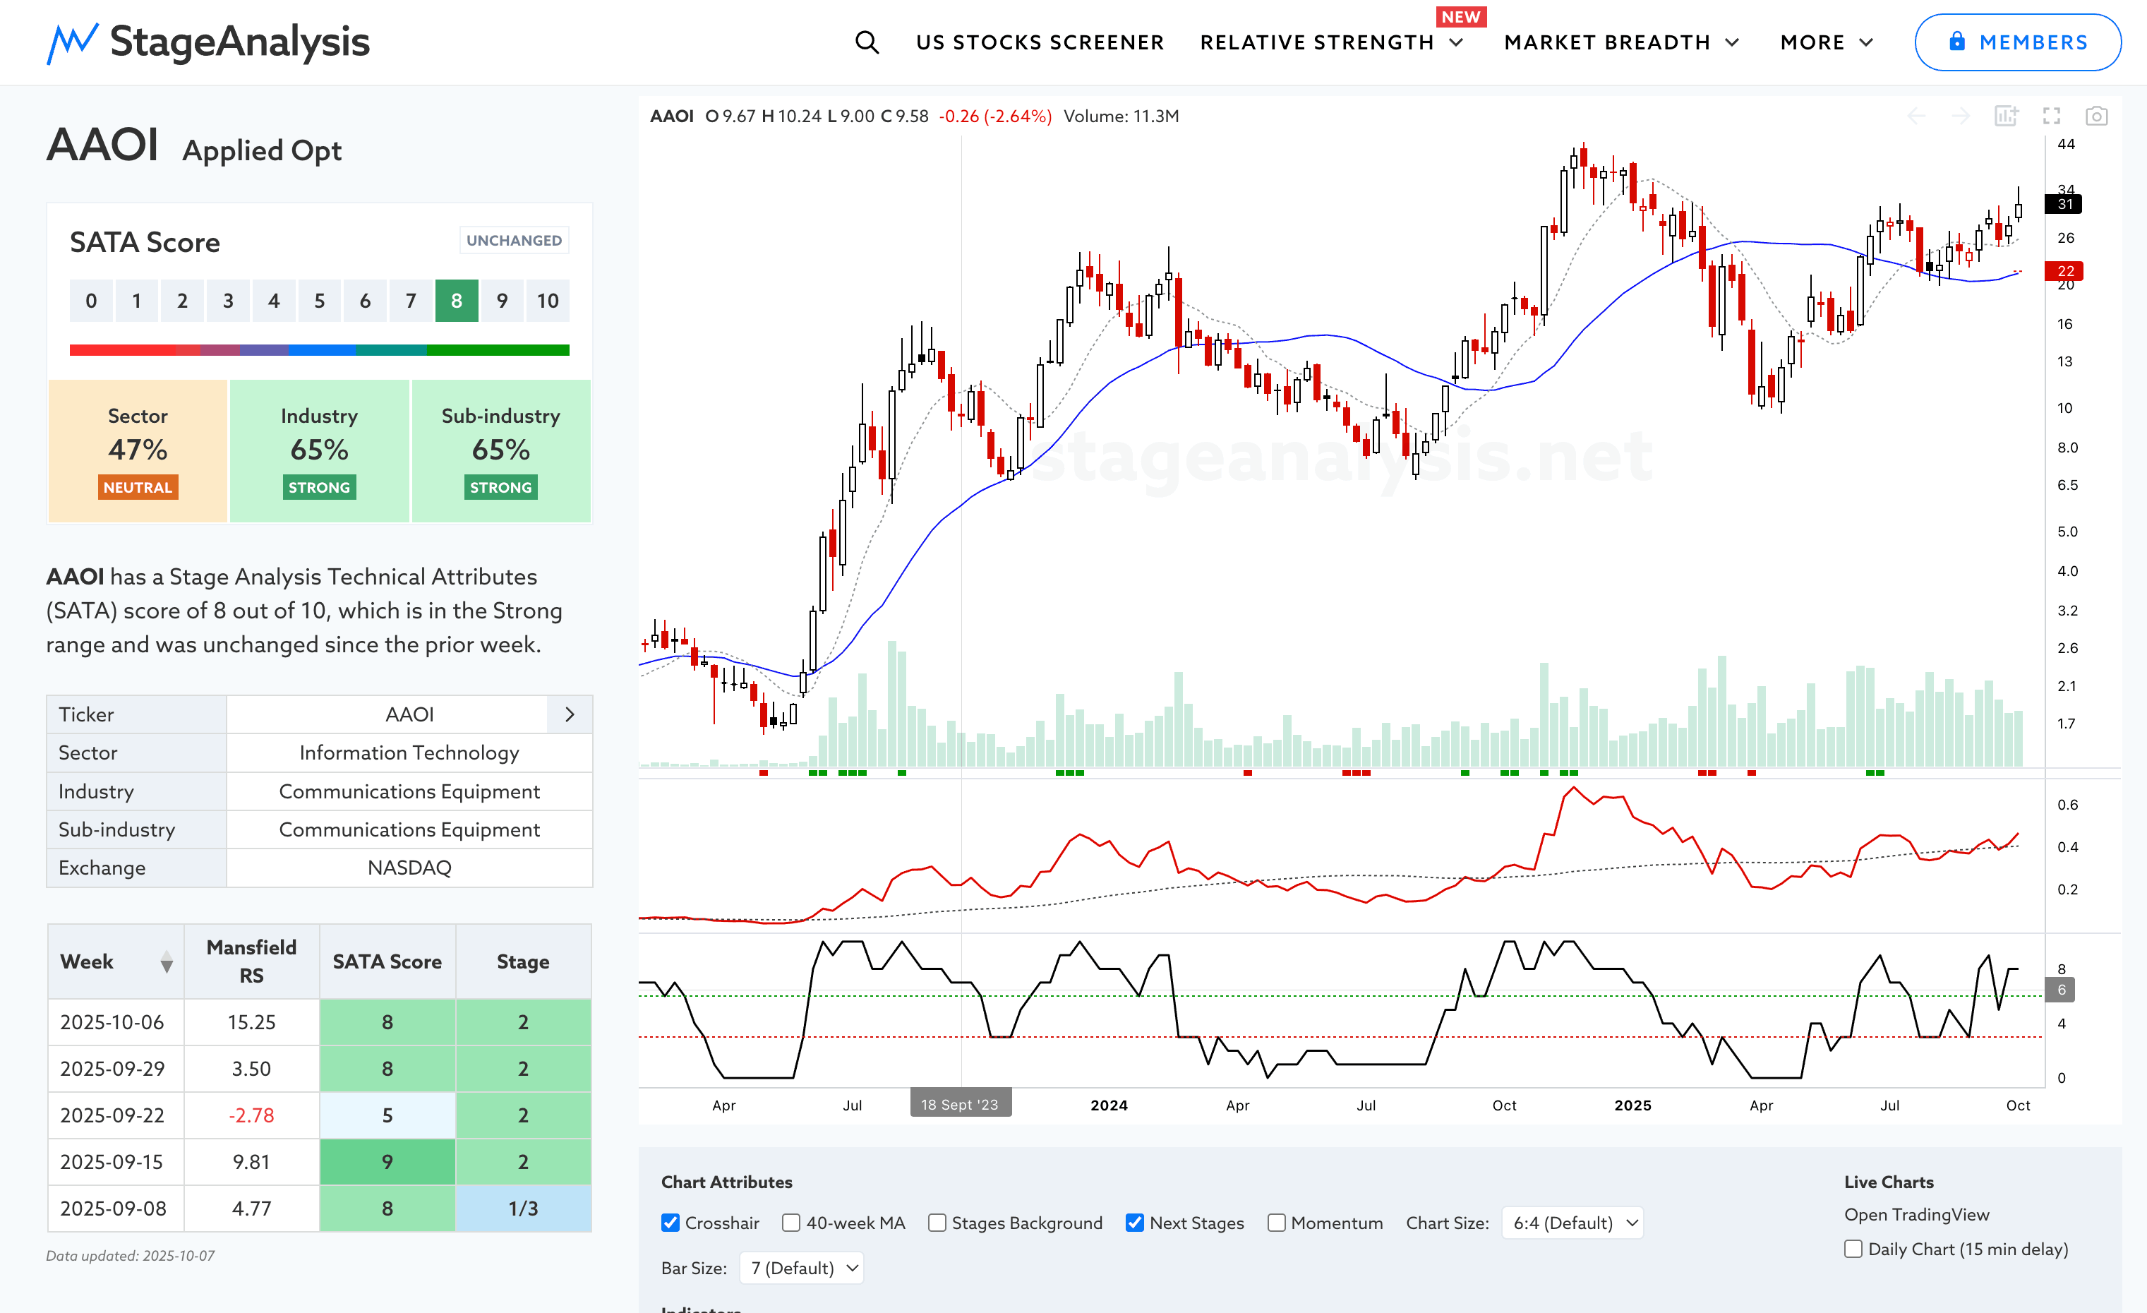The image size is (2147, 1313).
Task: Click the search magnifier icon
Action: click(866, 42)
